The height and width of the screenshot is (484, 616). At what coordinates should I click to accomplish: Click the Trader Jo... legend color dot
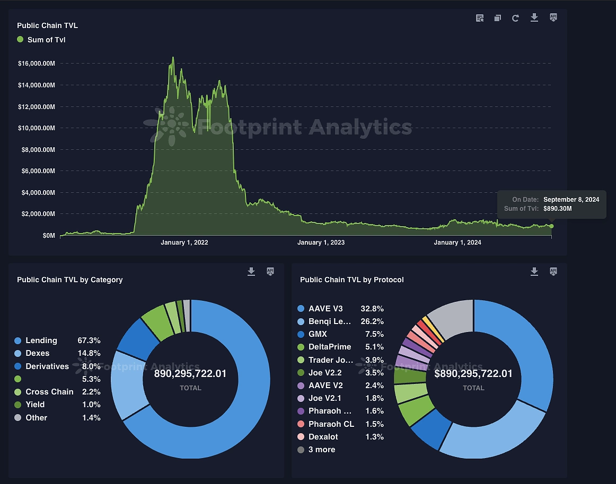click(x=301, y=360)
